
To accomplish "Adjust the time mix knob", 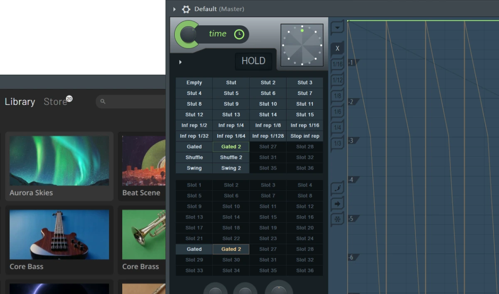I will 188,35.
